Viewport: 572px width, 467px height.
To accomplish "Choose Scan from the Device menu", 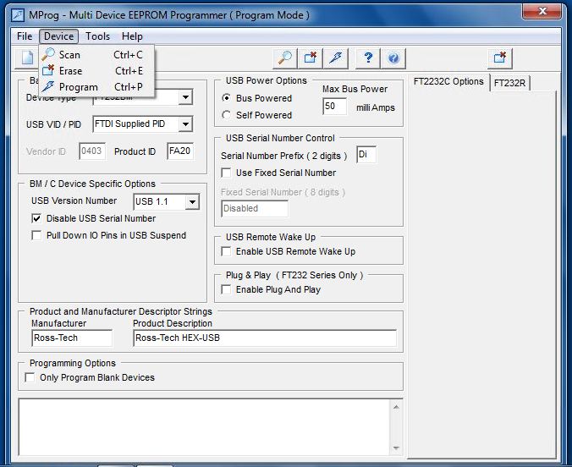I will click(97, 55).
